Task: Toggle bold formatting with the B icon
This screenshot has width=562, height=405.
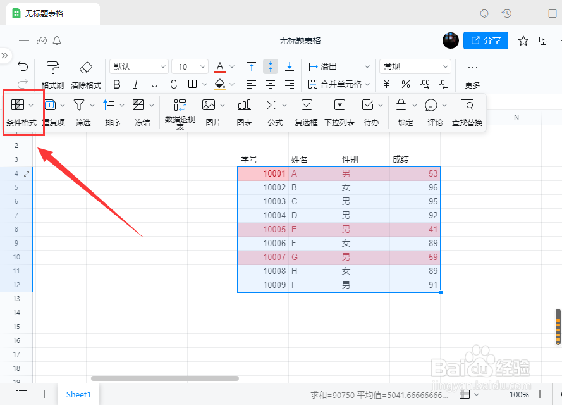Action: 116,84
